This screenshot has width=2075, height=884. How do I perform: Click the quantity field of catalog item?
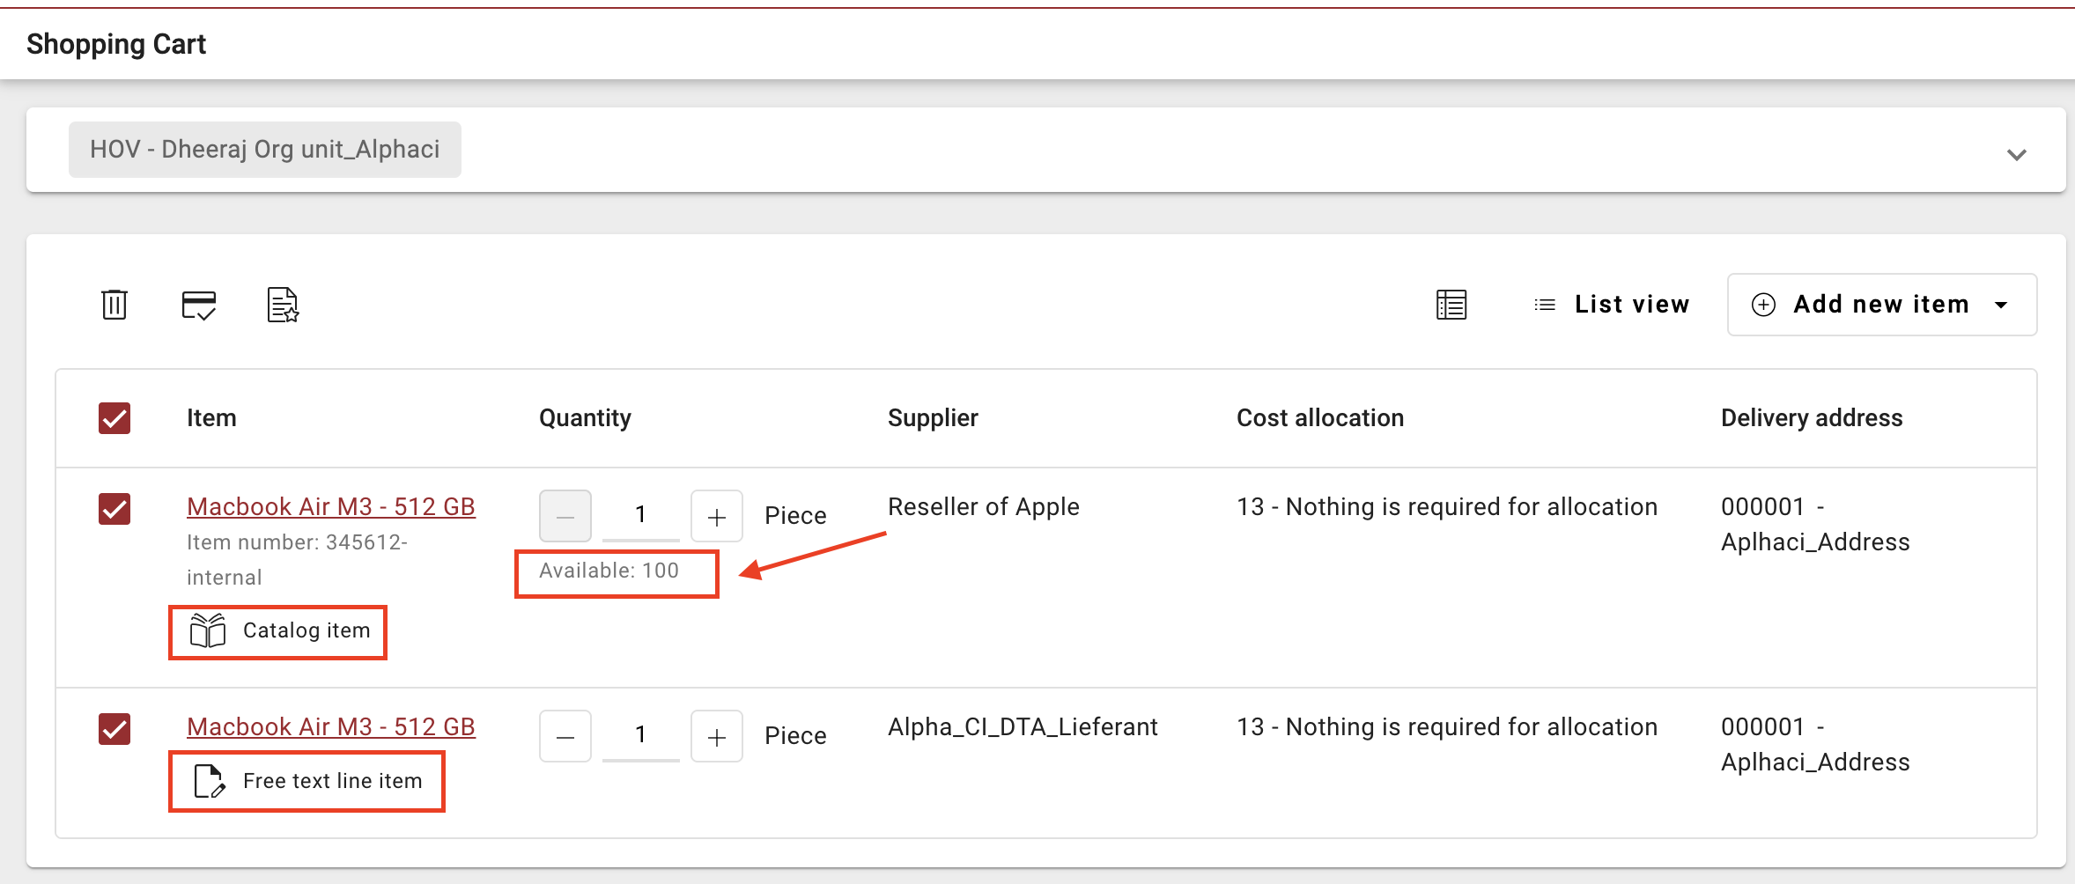640,515
